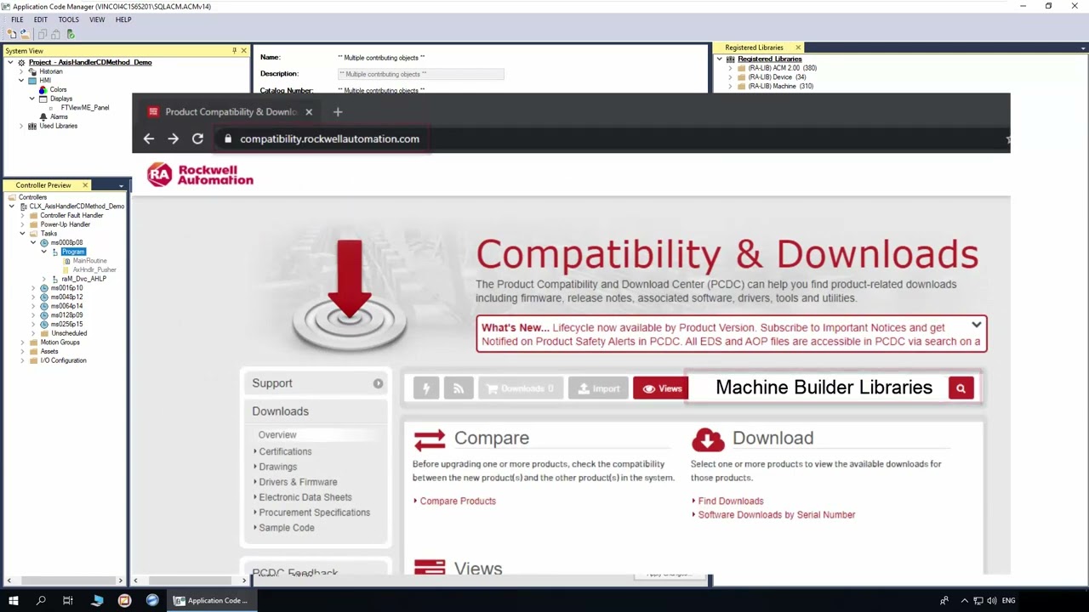The width and height of the screenshot is (1089, 612).
Task: Click the browser forward arrow
Action: point(174,139)
